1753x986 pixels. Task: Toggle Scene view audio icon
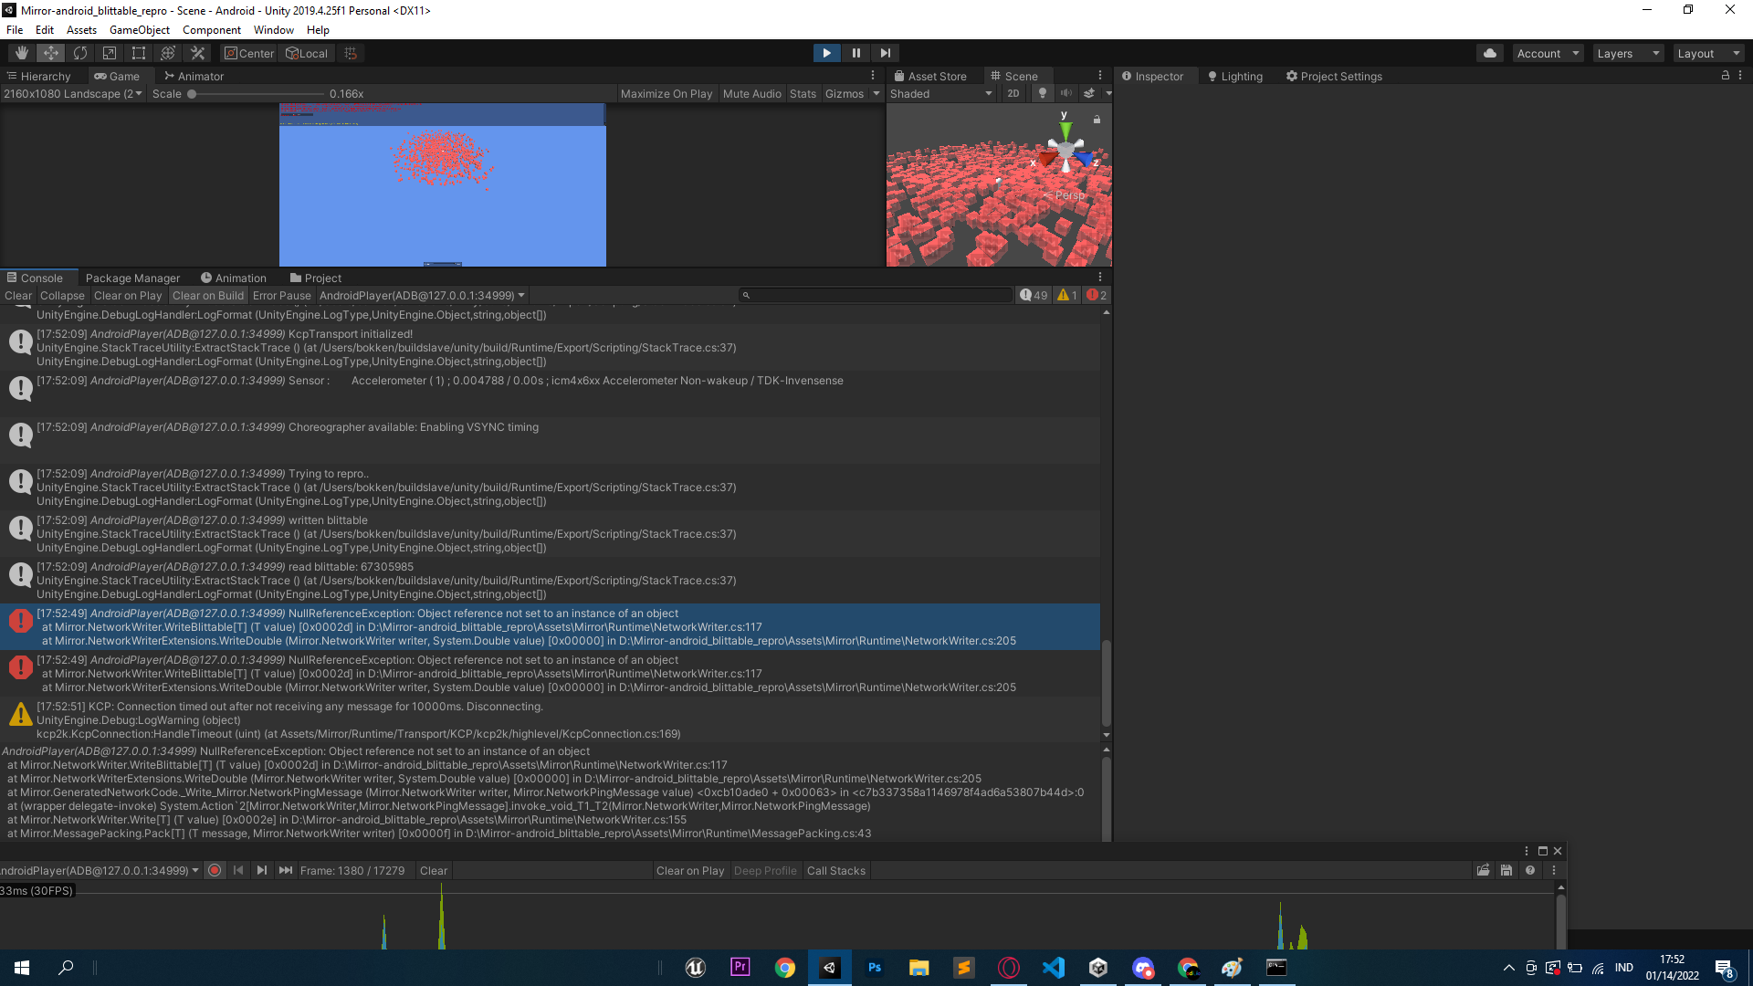pyautogui.click(x=1066, y=93)
